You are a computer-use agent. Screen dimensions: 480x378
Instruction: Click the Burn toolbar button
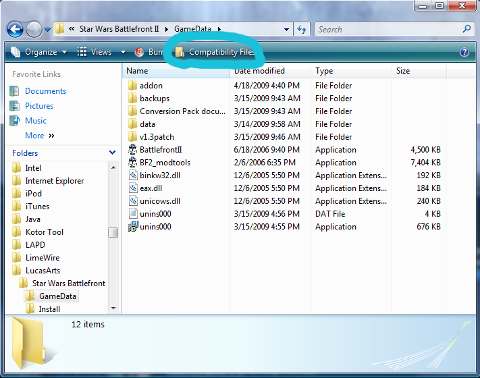149,52
